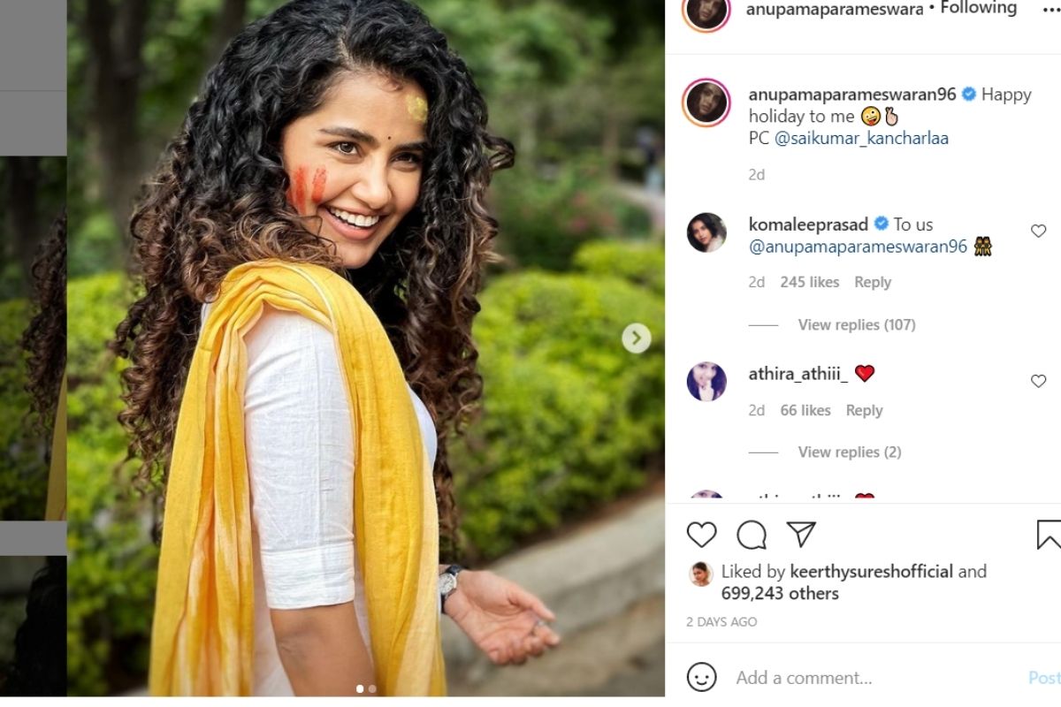Share post via paper plane icon
The height and width of the screenshot is (707, 1061).
(801, 534)
